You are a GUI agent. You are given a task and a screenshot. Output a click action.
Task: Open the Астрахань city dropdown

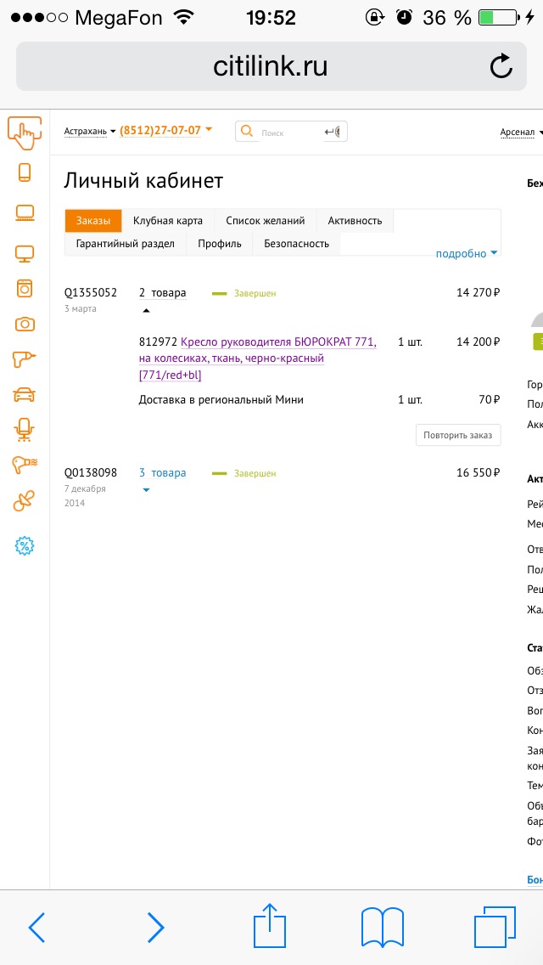click(x=90, y=131)
